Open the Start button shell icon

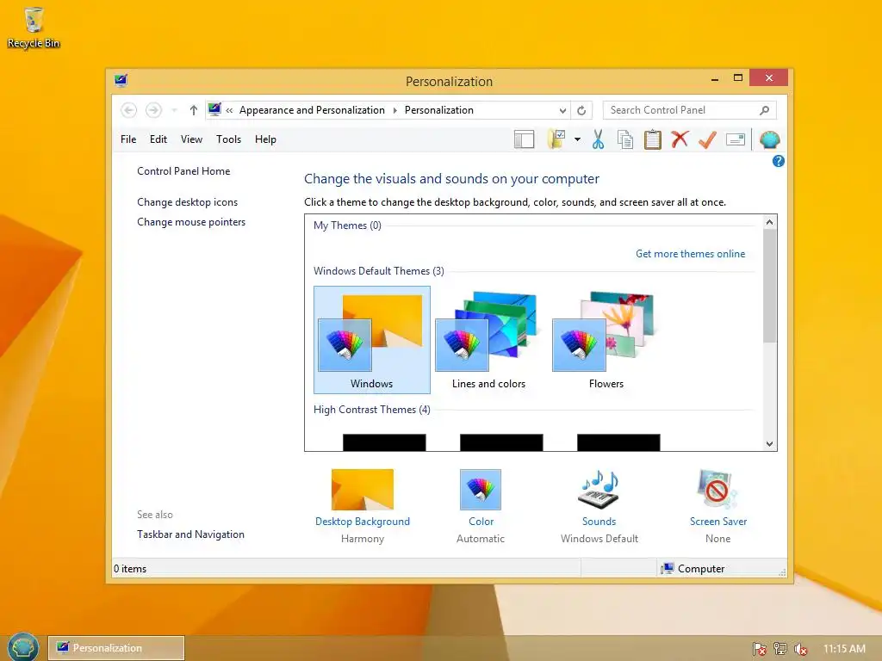[23, 647]
